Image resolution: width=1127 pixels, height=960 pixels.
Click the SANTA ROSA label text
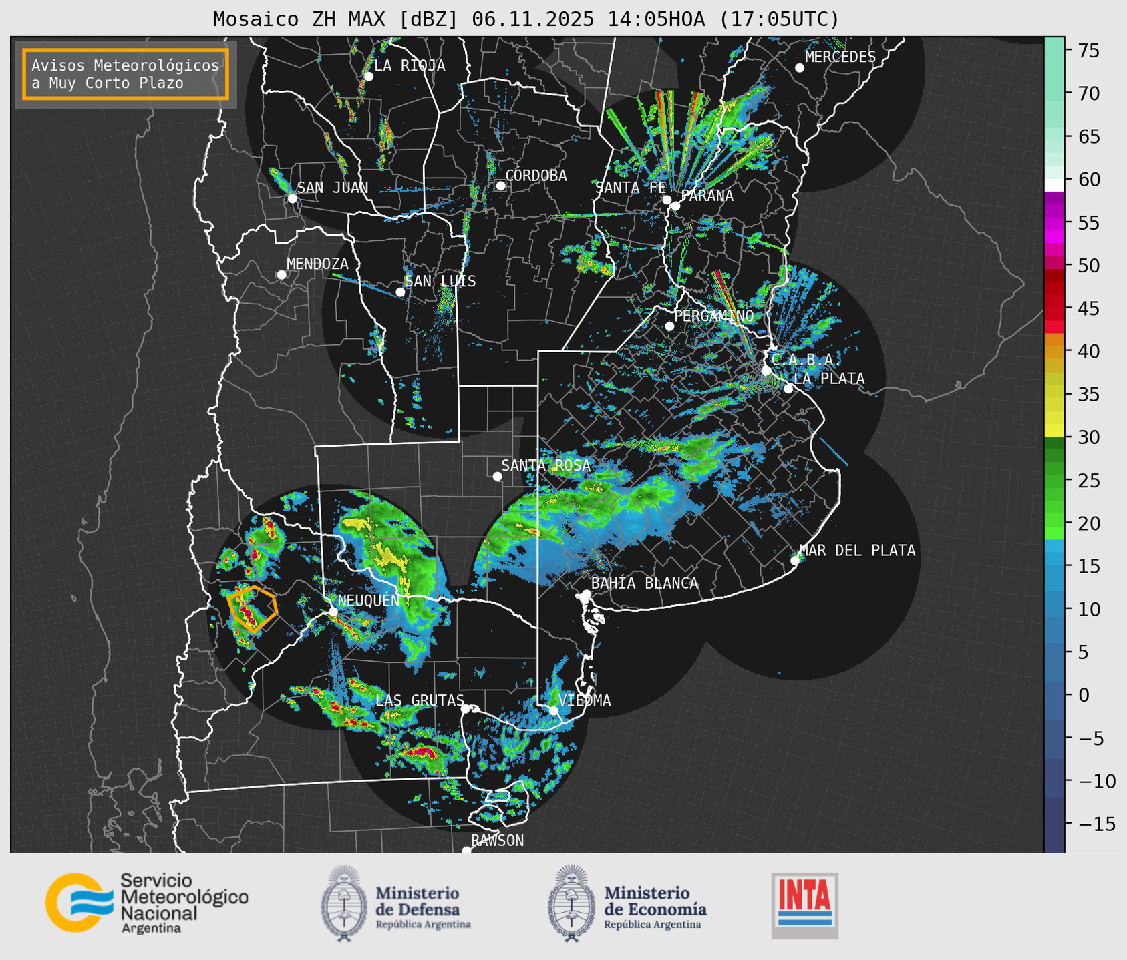(546, 465)
